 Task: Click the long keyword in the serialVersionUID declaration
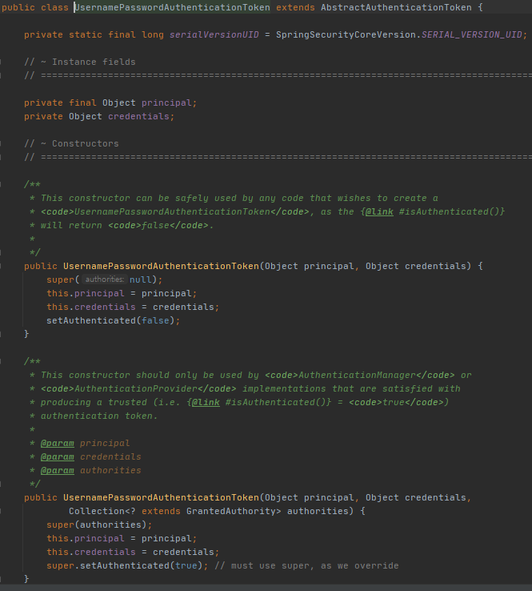pos(153,34)
